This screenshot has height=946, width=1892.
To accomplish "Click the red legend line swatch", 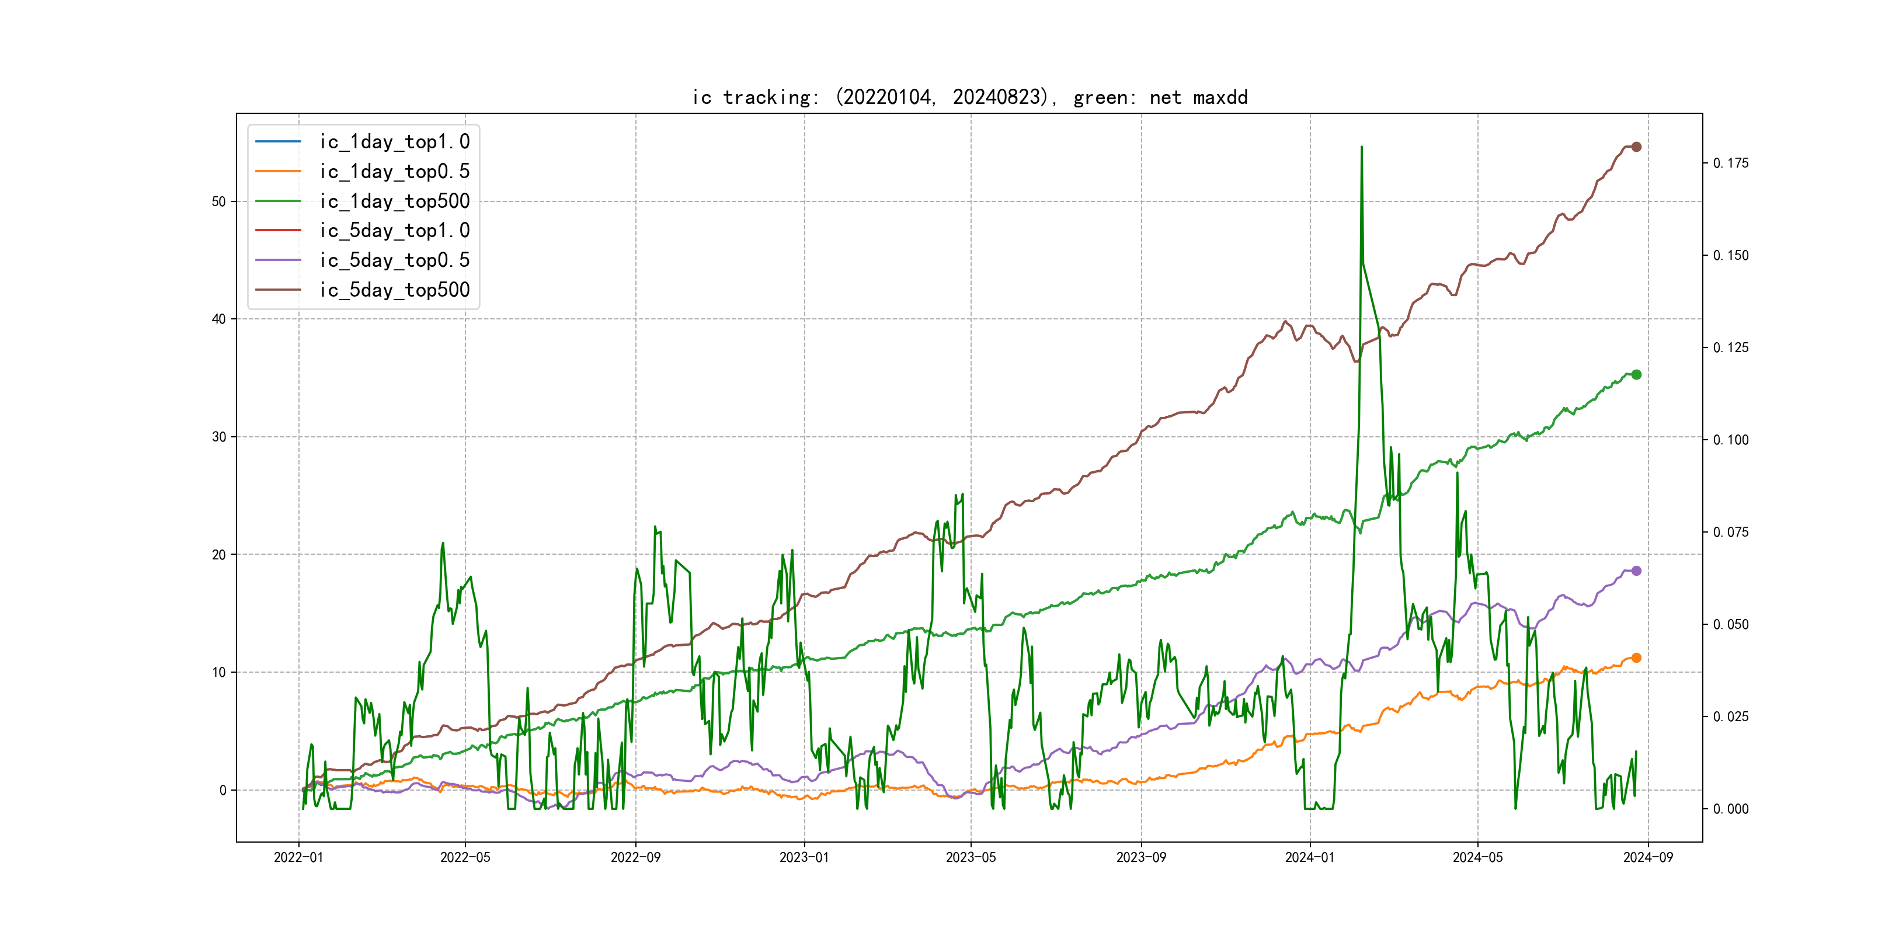I will click(x=279, y=231).
